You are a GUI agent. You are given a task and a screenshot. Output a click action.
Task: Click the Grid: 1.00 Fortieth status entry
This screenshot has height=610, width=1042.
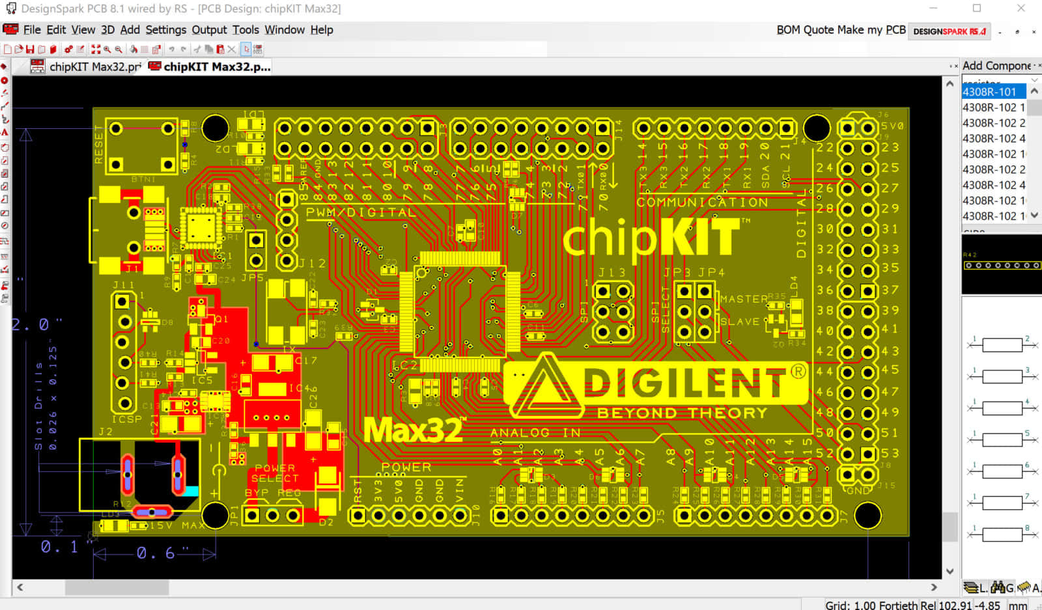[871, 605]
